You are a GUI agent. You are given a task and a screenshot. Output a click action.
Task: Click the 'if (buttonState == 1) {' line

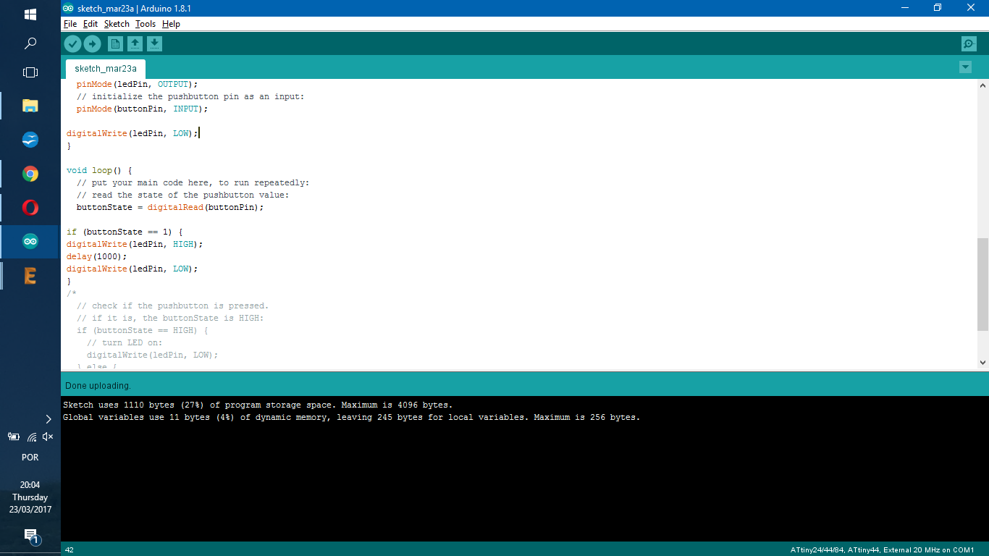(x=125, y=232)
